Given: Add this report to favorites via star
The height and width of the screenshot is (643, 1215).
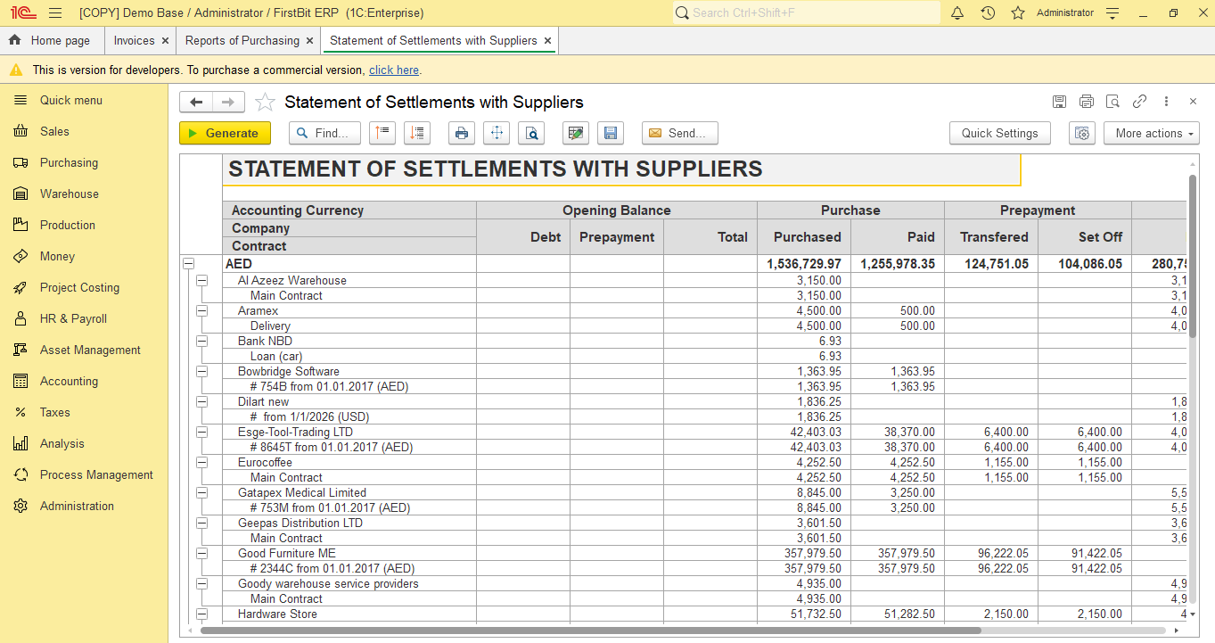Looking at the screenshot, I should click(265, 103).
